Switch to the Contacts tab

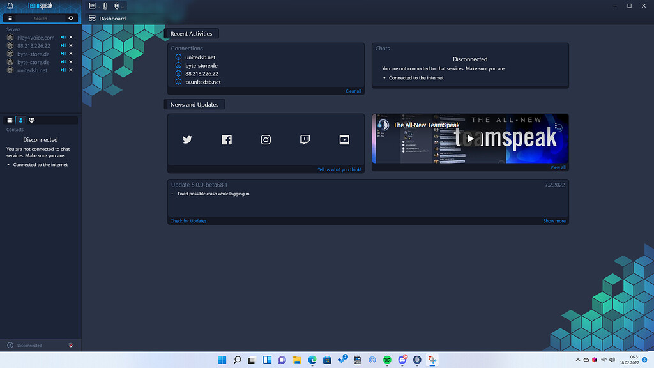tap(20, 119)
